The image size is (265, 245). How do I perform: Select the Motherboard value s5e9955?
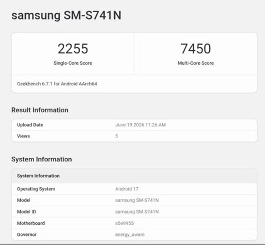(124, 223)
